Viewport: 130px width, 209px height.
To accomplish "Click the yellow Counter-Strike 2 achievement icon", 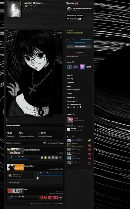I will [x=38, y=178].
